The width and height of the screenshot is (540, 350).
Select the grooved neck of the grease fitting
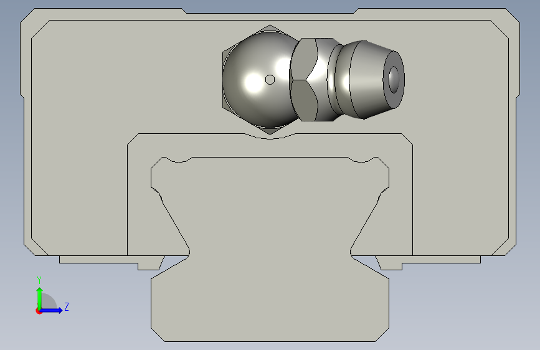coord(336,80)
